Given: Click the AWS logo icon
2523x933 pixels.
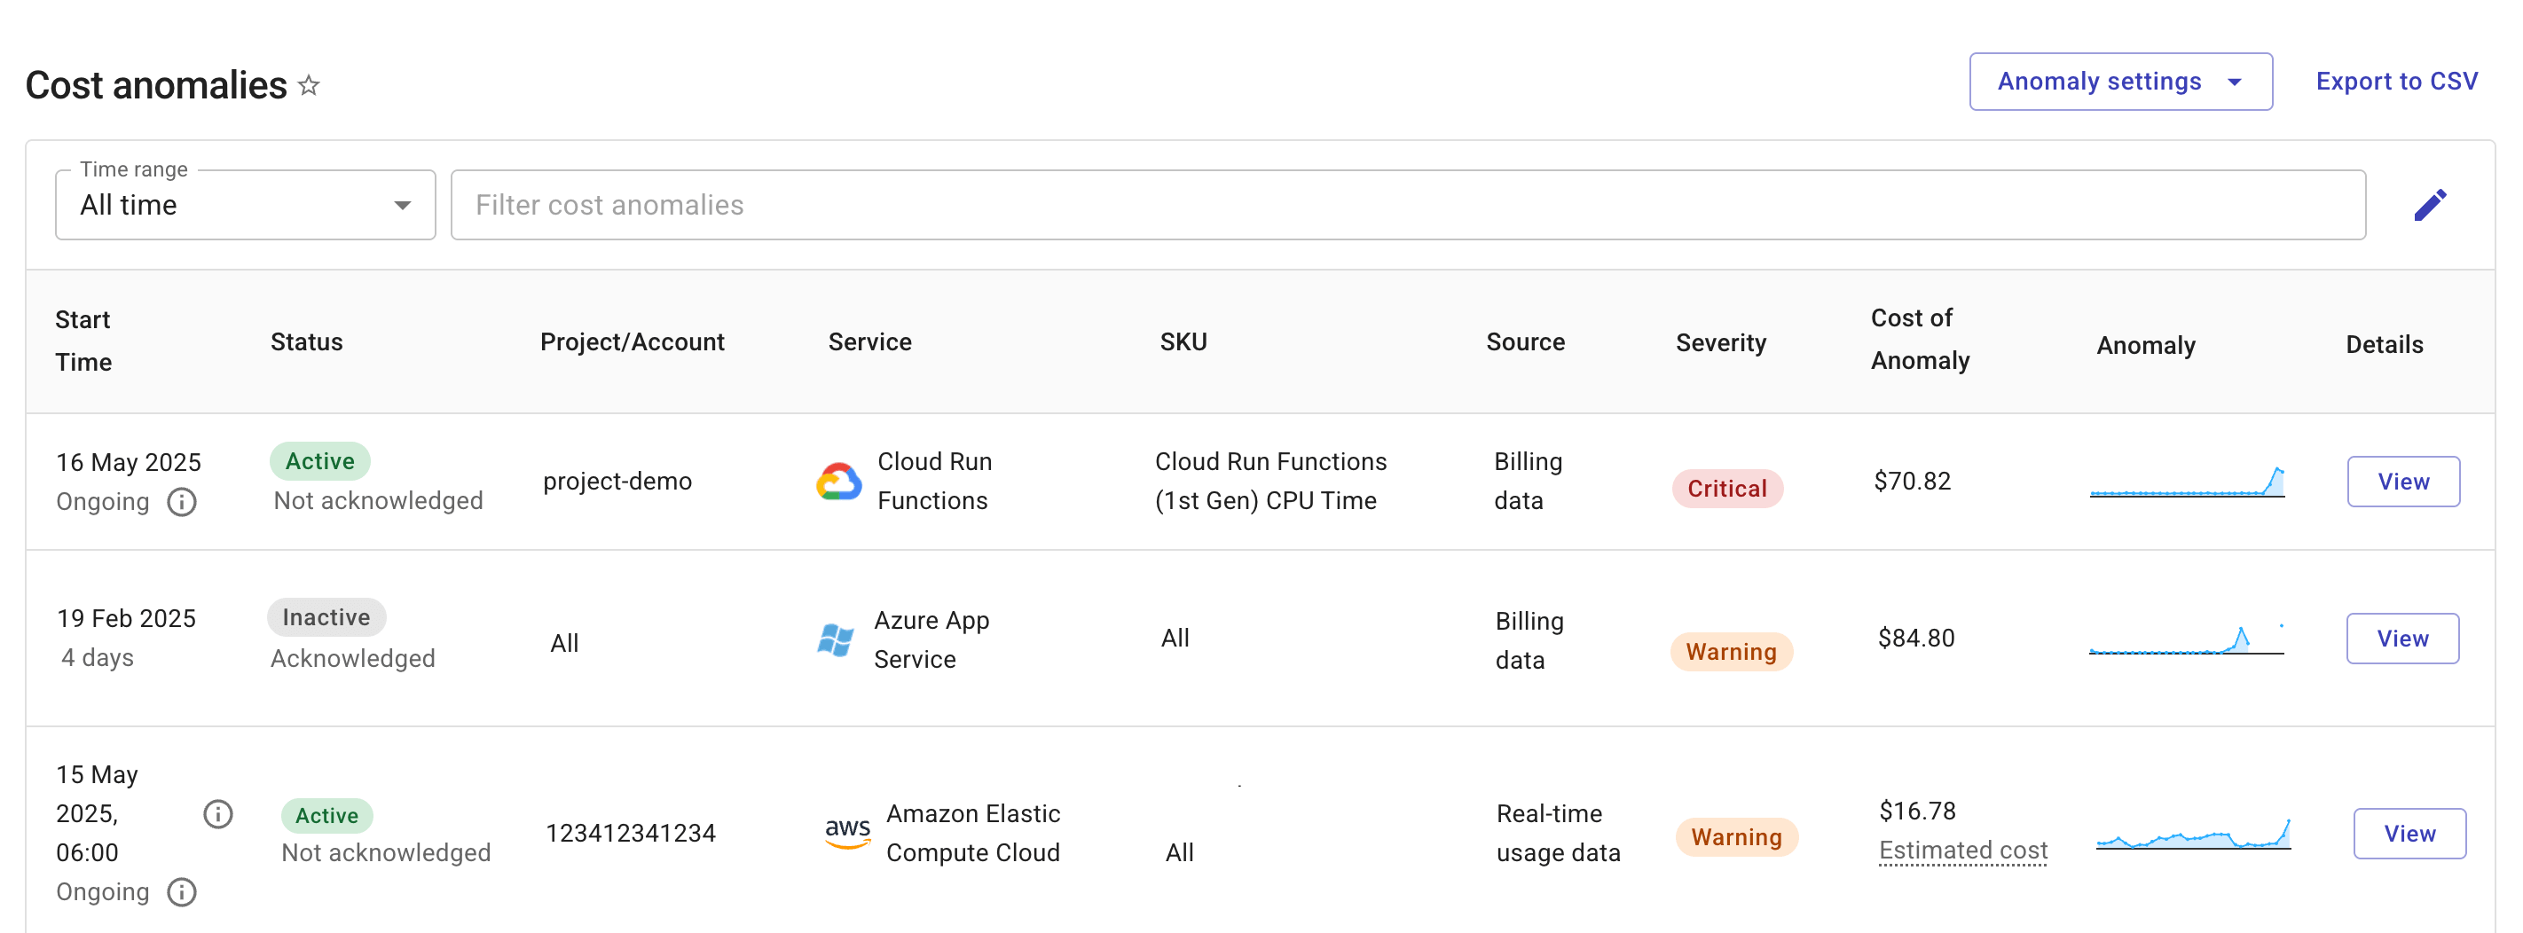Looking at the screenshot, I should click(847, 832).
